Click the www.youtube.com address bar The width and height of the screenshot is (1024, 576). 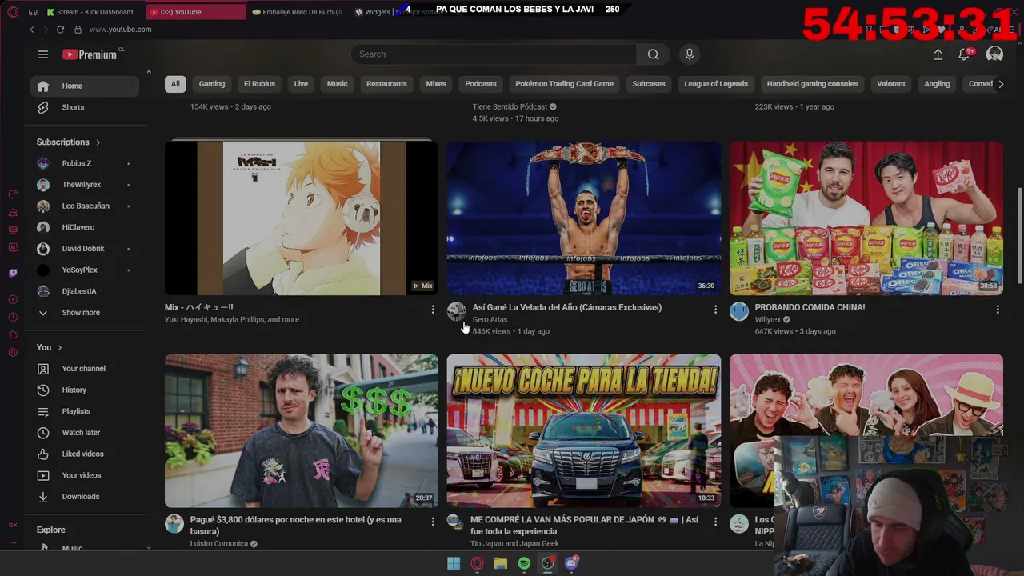(x=120, y=30)
